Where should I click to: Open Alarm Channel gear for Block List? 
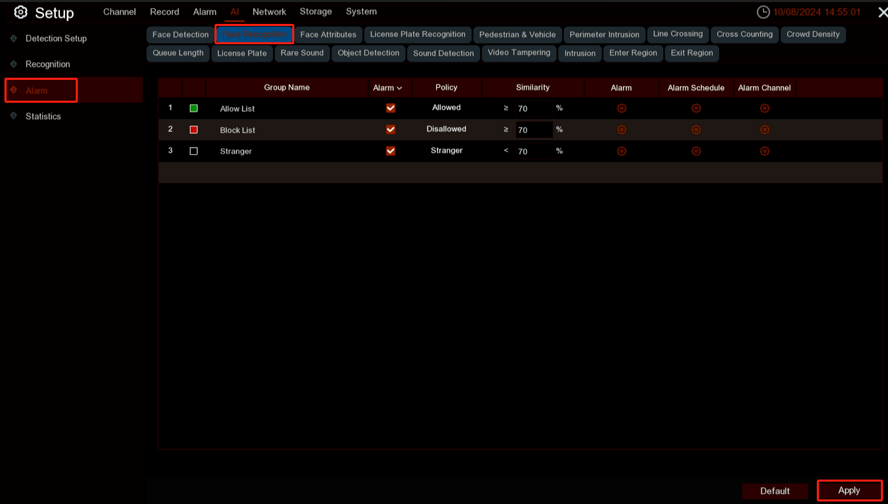(x=764, y=130)
